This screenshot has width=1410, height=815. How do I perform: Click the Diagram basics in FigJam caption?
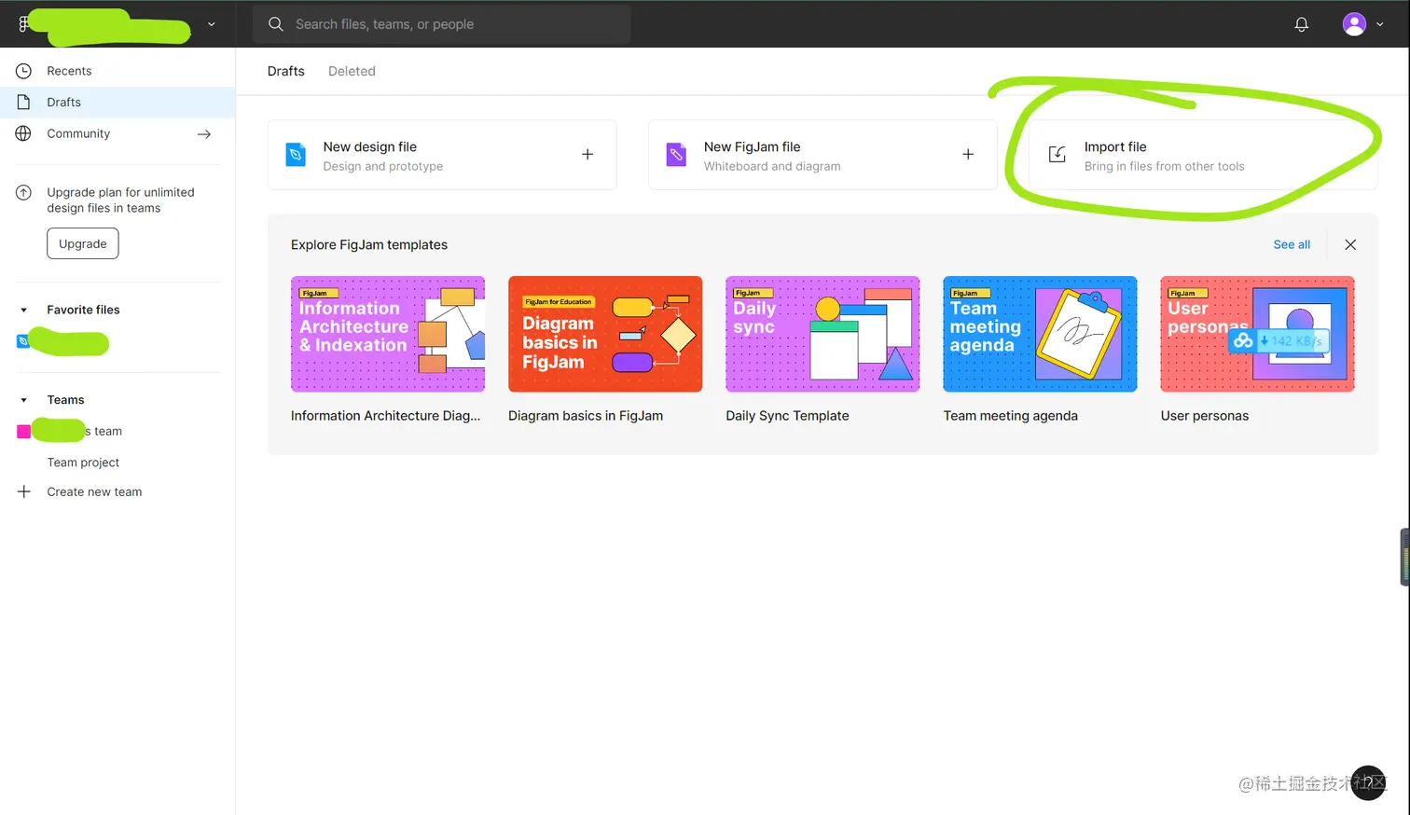pyautogui.click(x=586, y=416)
